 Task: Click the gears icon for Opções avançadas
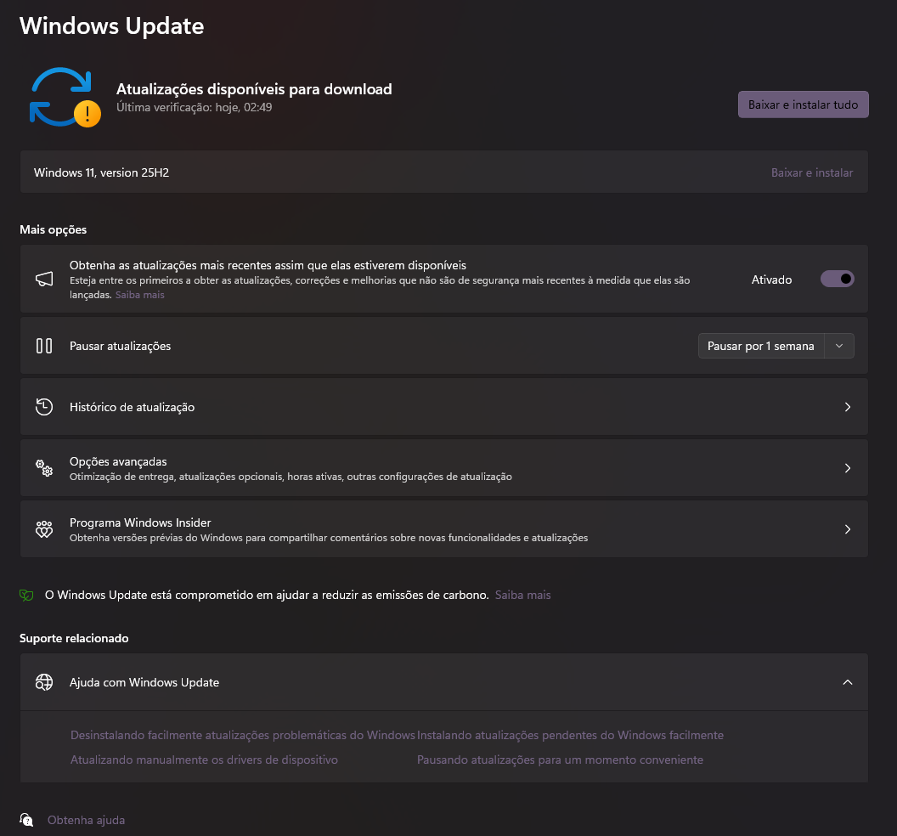[x=44, y=468]
